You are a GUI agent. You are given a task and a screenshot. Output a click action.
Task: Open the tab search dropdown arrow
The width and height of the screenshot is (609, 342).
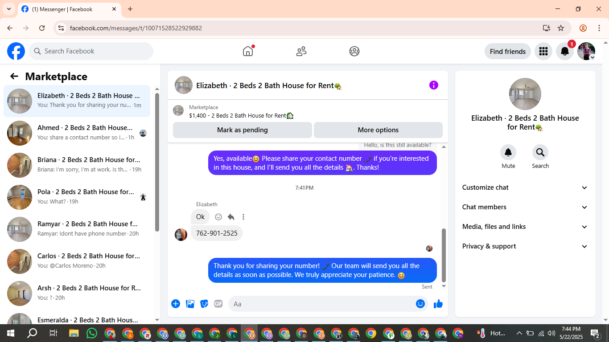tap(9, 9)
